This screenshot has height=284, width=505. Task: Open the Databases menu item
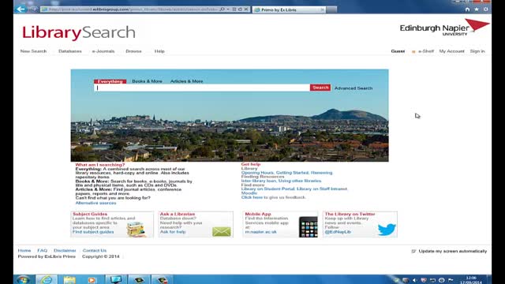coord(70,51)
